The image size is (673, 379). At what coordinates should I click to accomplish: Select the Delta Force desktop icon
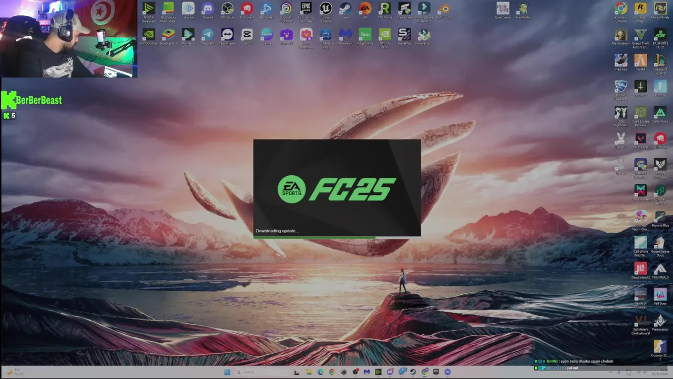pos(660,115)
